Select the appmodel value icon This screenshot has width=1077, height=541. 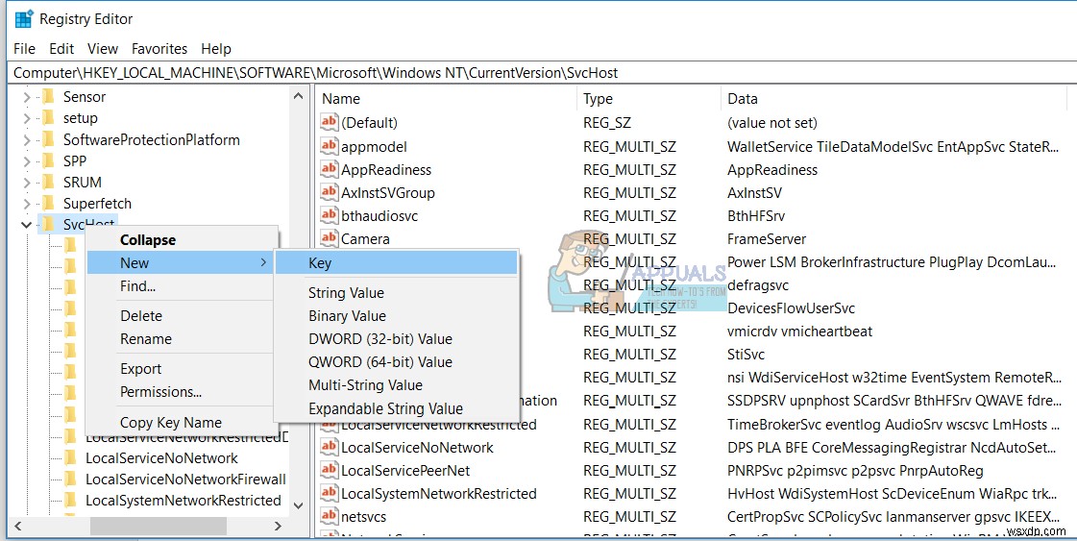coord(330,146)
